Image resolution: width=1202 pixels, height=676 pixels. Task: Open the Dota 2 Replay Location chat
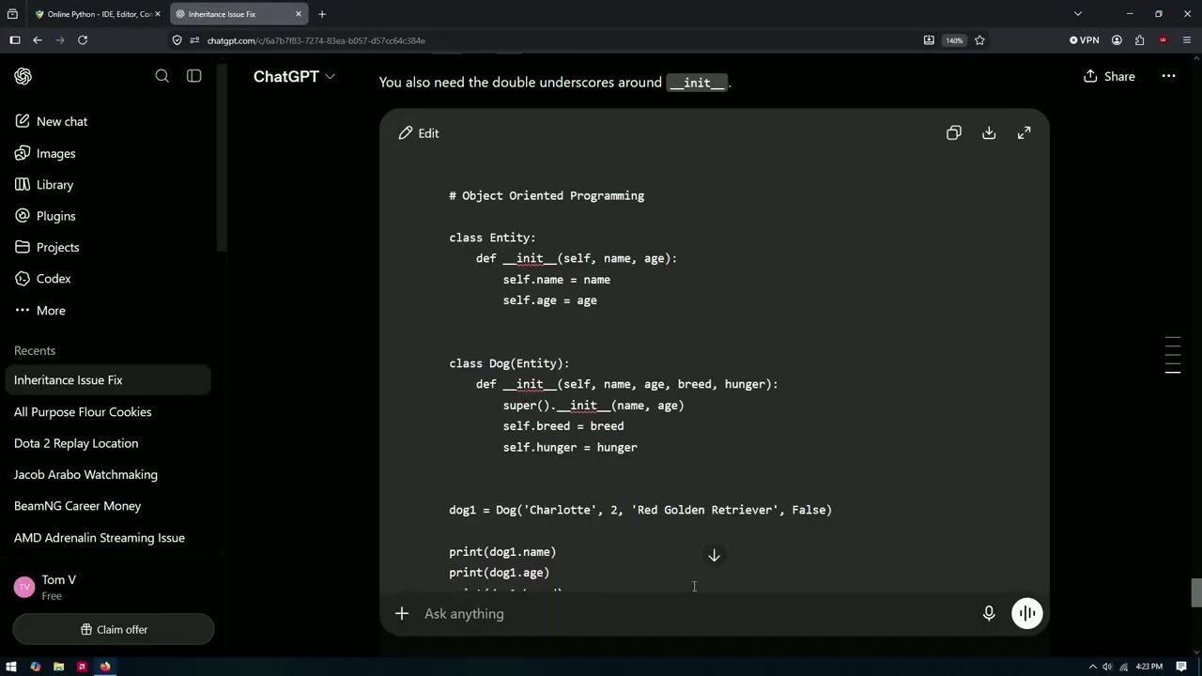[x=108, y=443]
